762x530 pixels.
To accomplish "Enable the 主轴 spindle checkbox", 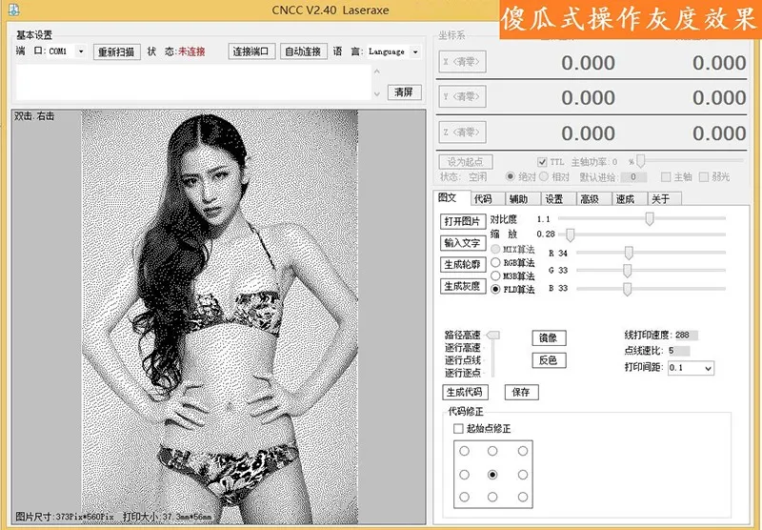I will tap(666, 177).
